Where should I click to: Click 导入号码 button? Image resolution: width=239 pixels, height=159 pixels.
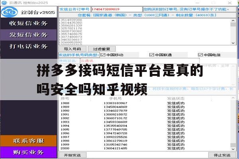[72, 49]
